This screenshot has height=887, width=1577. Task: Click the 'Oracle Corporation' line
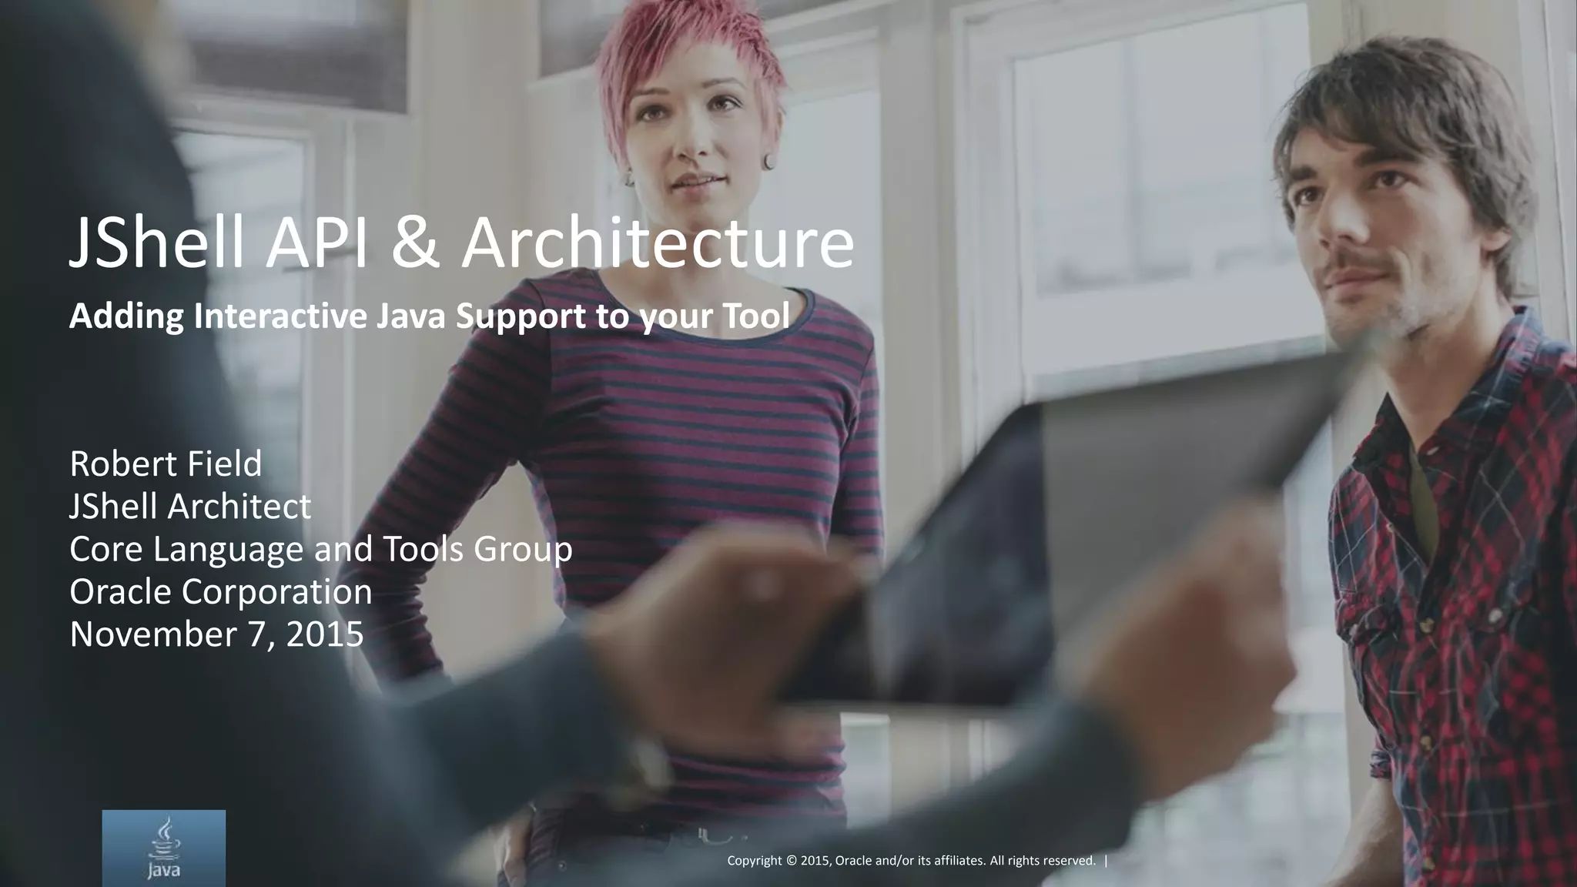coord(221,592)
